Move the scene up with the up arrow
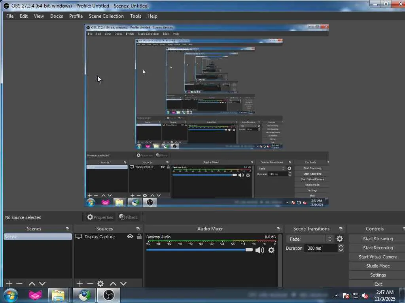The height and width of the screenshot is (303, 405). point(32,284)
